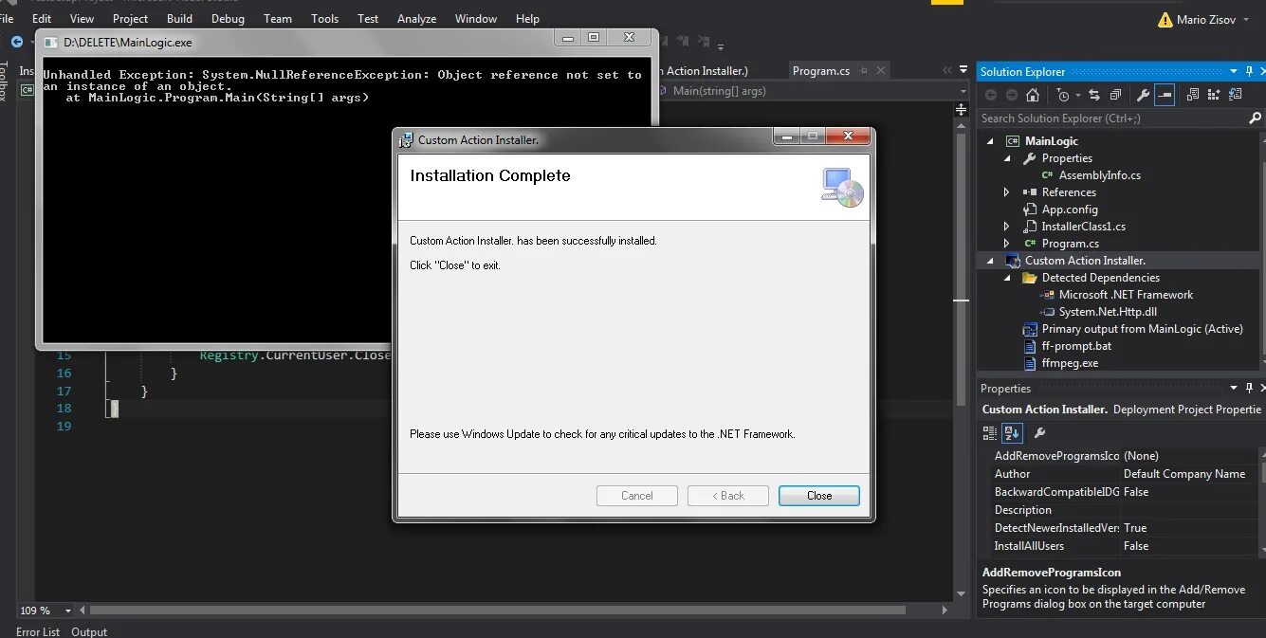
Task: Click Close in the installer dialog
Action: (x=819, y=495)
